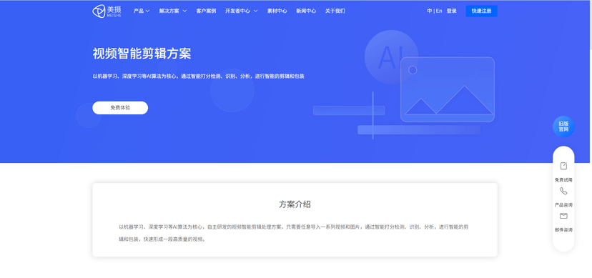This screenshot has width=592, height=278.
Task: Open the 产品 dropdown menu
Action: point(142,11)
